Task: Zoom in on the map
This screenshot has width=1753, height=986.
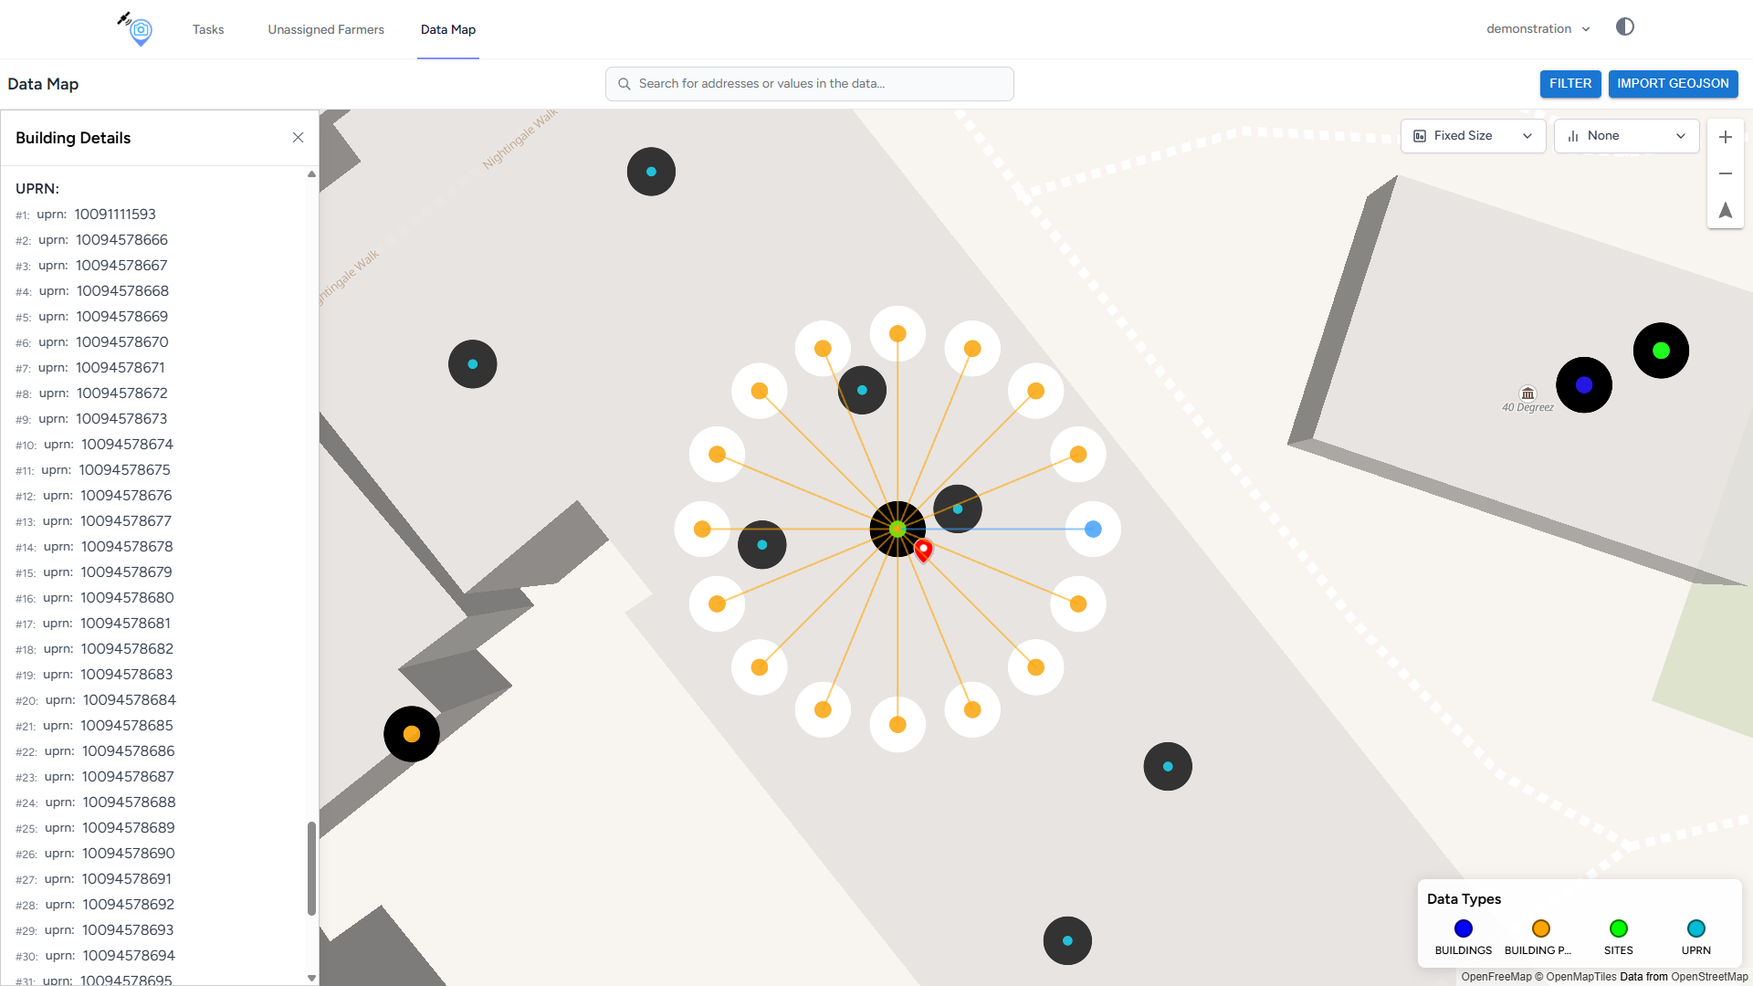Action: click(x=1725, y=137)
